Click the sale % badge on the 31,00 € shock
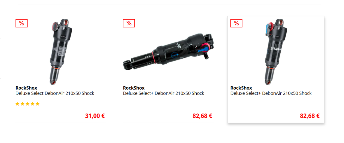 (x=21, y=23)
